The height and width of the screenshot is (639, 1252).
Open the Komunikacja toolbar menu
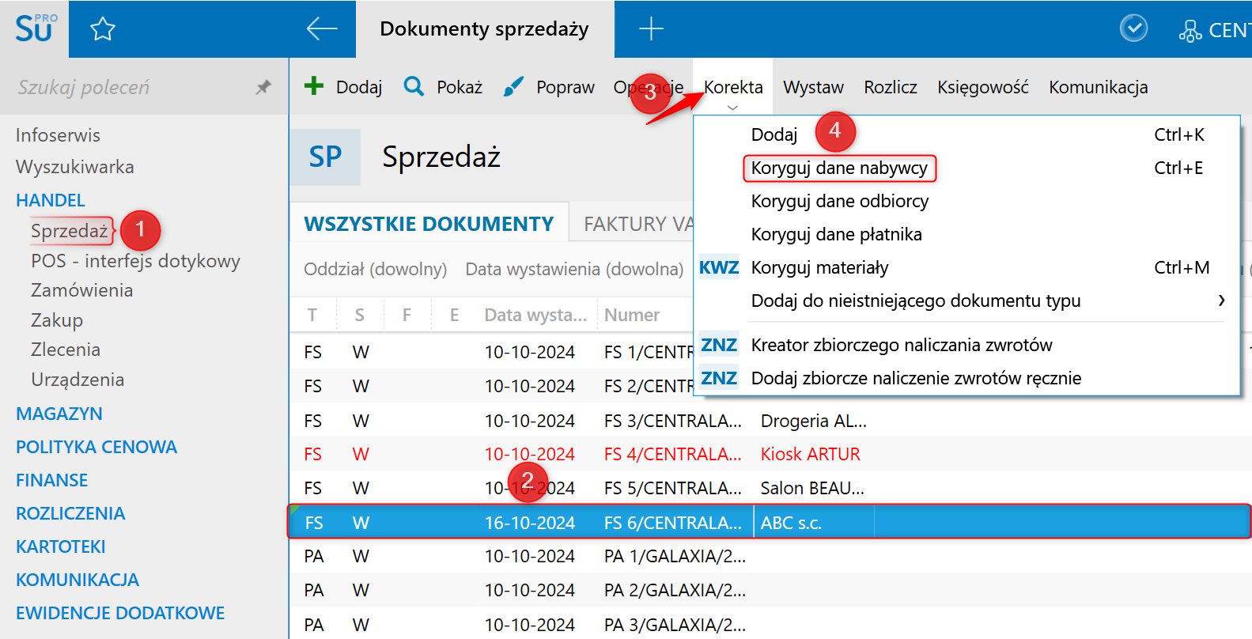click(x=1099, y=87)
